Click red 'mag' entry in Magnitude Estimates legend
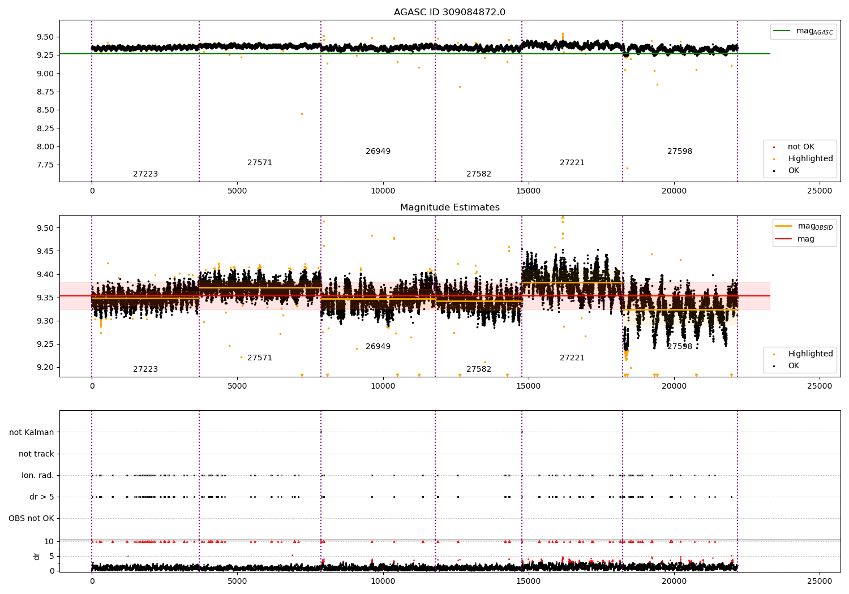Image resolution: width=849 pixels, height=594 pixels. [x=795, y=239]
